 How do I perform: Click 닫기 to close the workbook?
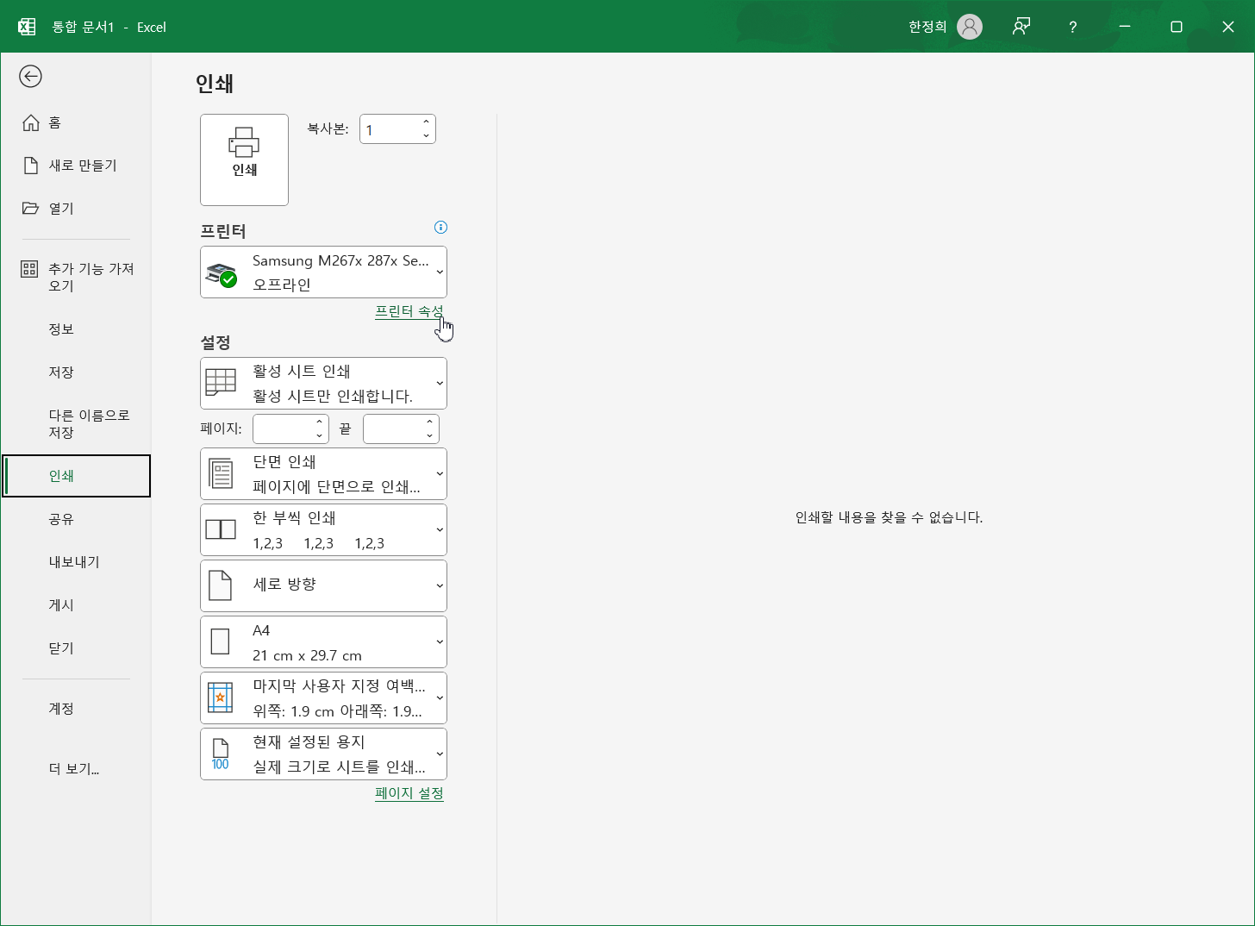pos(76,648)
